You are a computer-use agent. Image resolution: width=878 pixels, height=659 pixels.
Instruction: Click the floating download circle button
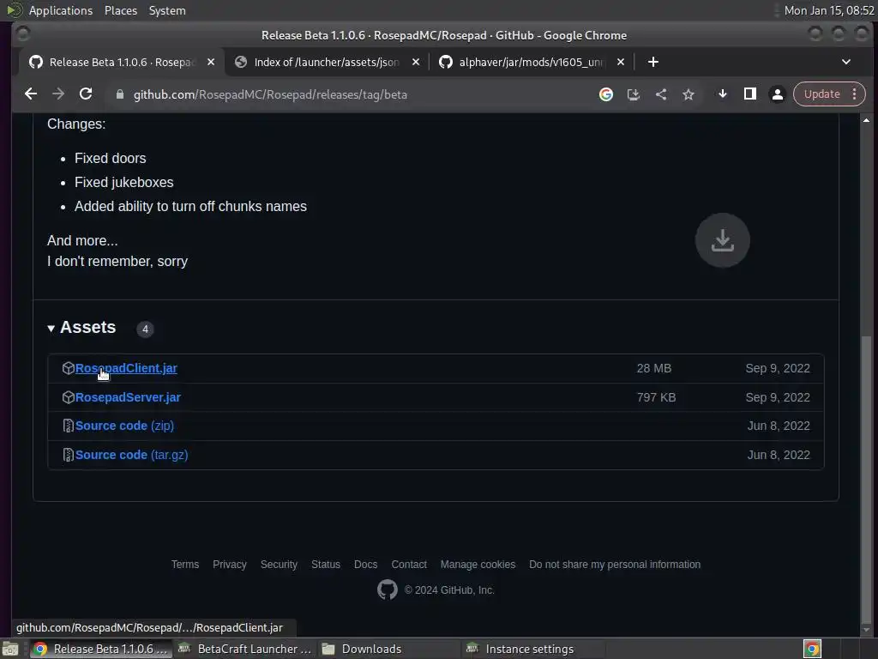pos(722,240)
